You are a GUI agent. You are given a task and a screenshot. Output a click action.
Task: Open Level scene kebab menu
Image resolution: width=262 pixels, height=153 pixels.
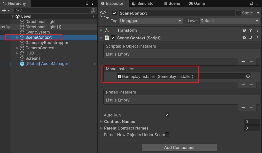coord(93,16)
